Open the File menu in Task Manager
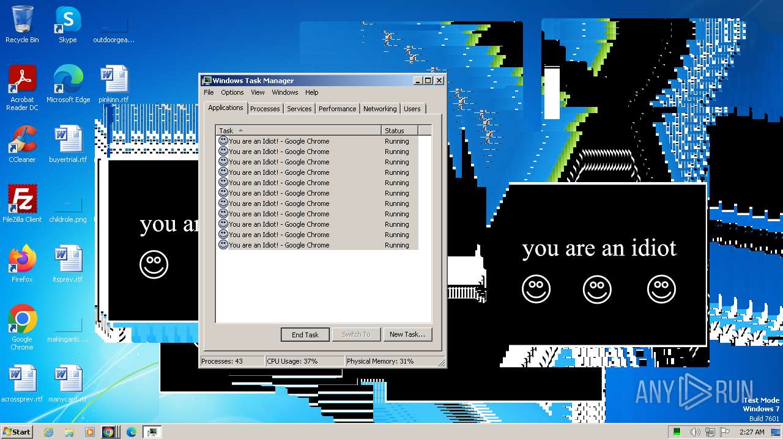Screen dimensions: 783x440 pos(209,92)
